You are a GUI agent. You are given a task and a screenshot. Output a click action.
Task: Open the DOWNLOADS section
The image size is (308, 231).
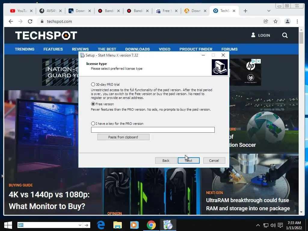137,49
